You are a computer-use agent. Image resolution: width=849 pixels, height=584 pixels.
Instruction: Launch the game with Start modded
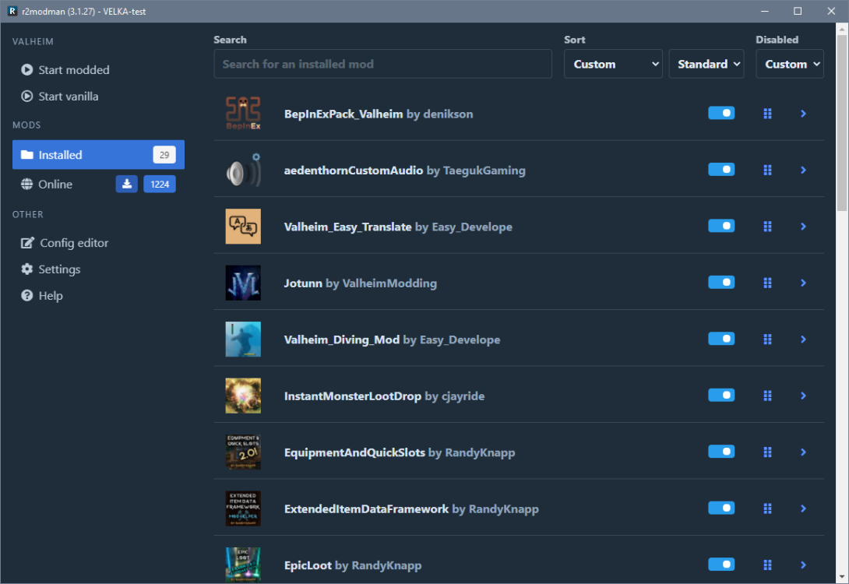65,70
